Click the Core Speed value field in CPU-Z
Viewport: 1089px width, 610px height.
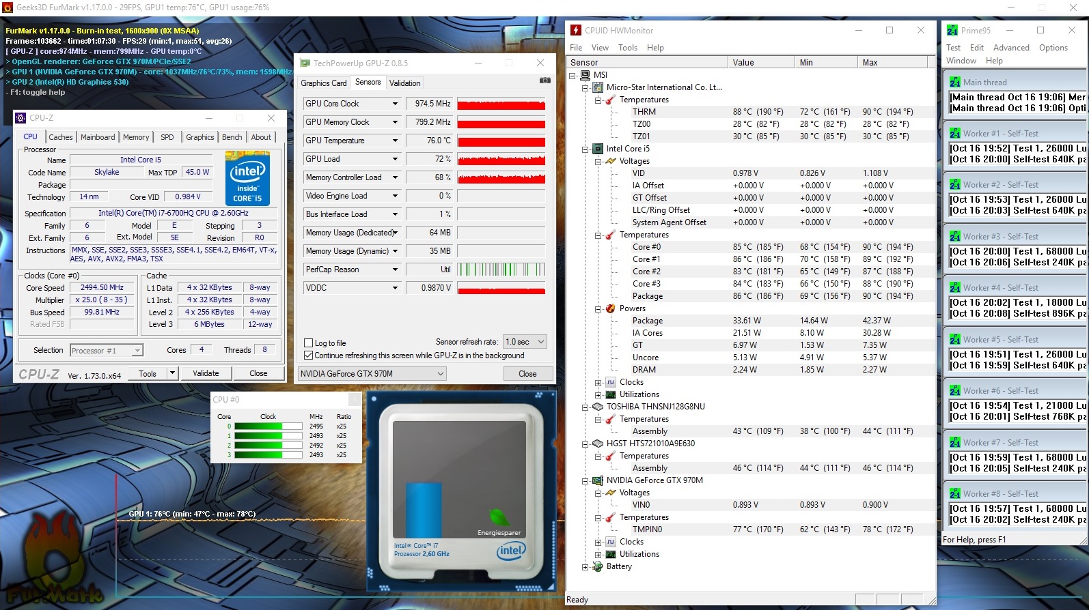click(102, 288)
